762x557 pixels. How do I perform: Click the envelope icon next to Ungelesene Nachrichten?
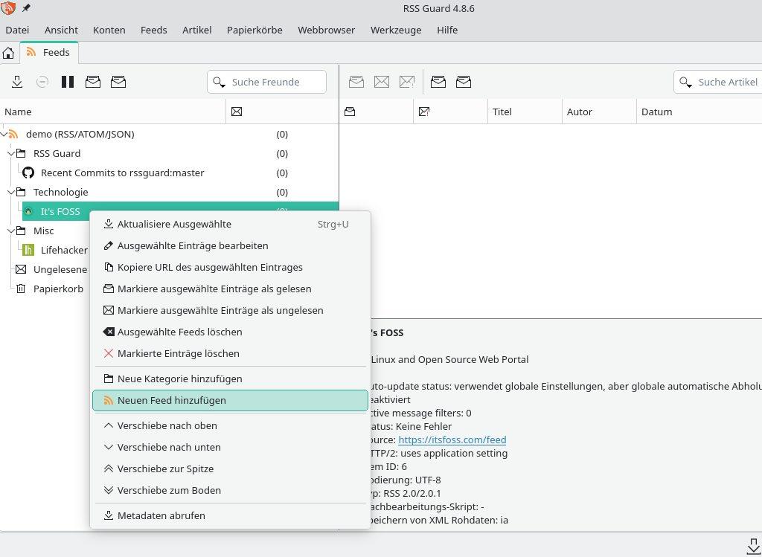21,269
